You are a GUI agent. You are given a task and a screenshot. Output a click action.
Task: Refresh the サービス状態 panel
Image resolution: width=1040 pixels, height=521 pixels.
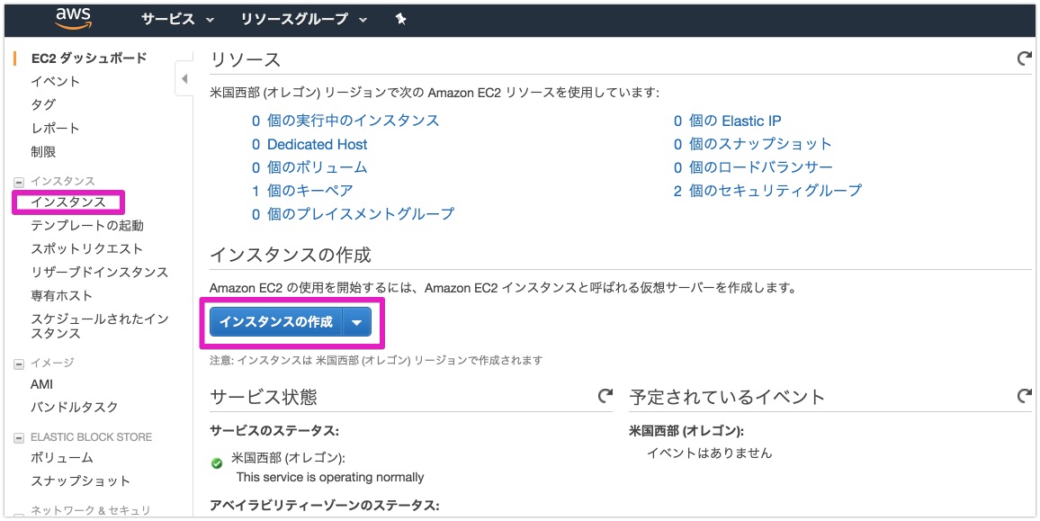605,396
